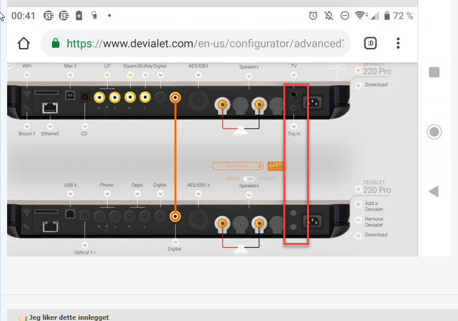
Task: Click the orange digital link connector on top unit
Action: coord(175,98)
